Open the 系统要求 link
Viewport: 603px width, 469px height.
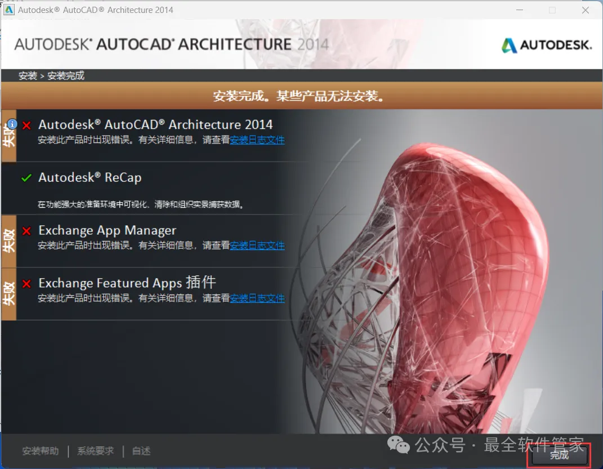tap(95, 451)
